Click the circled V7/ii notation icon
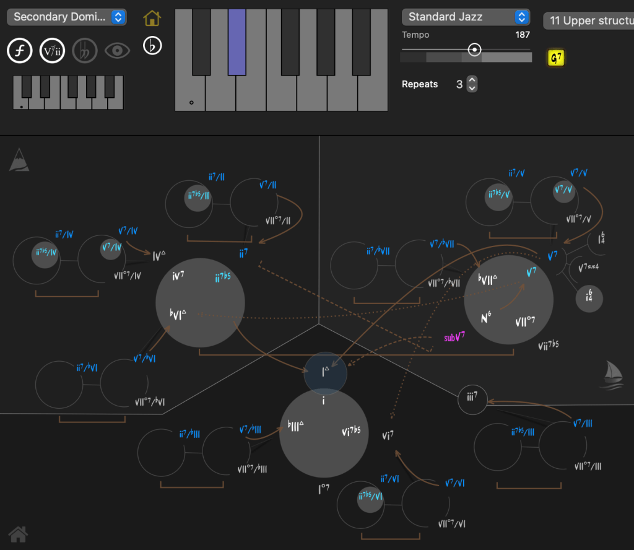Screen dimensions: 634x550 pos(52,51)
